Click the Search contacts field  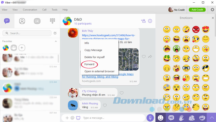tap(27, 33)
